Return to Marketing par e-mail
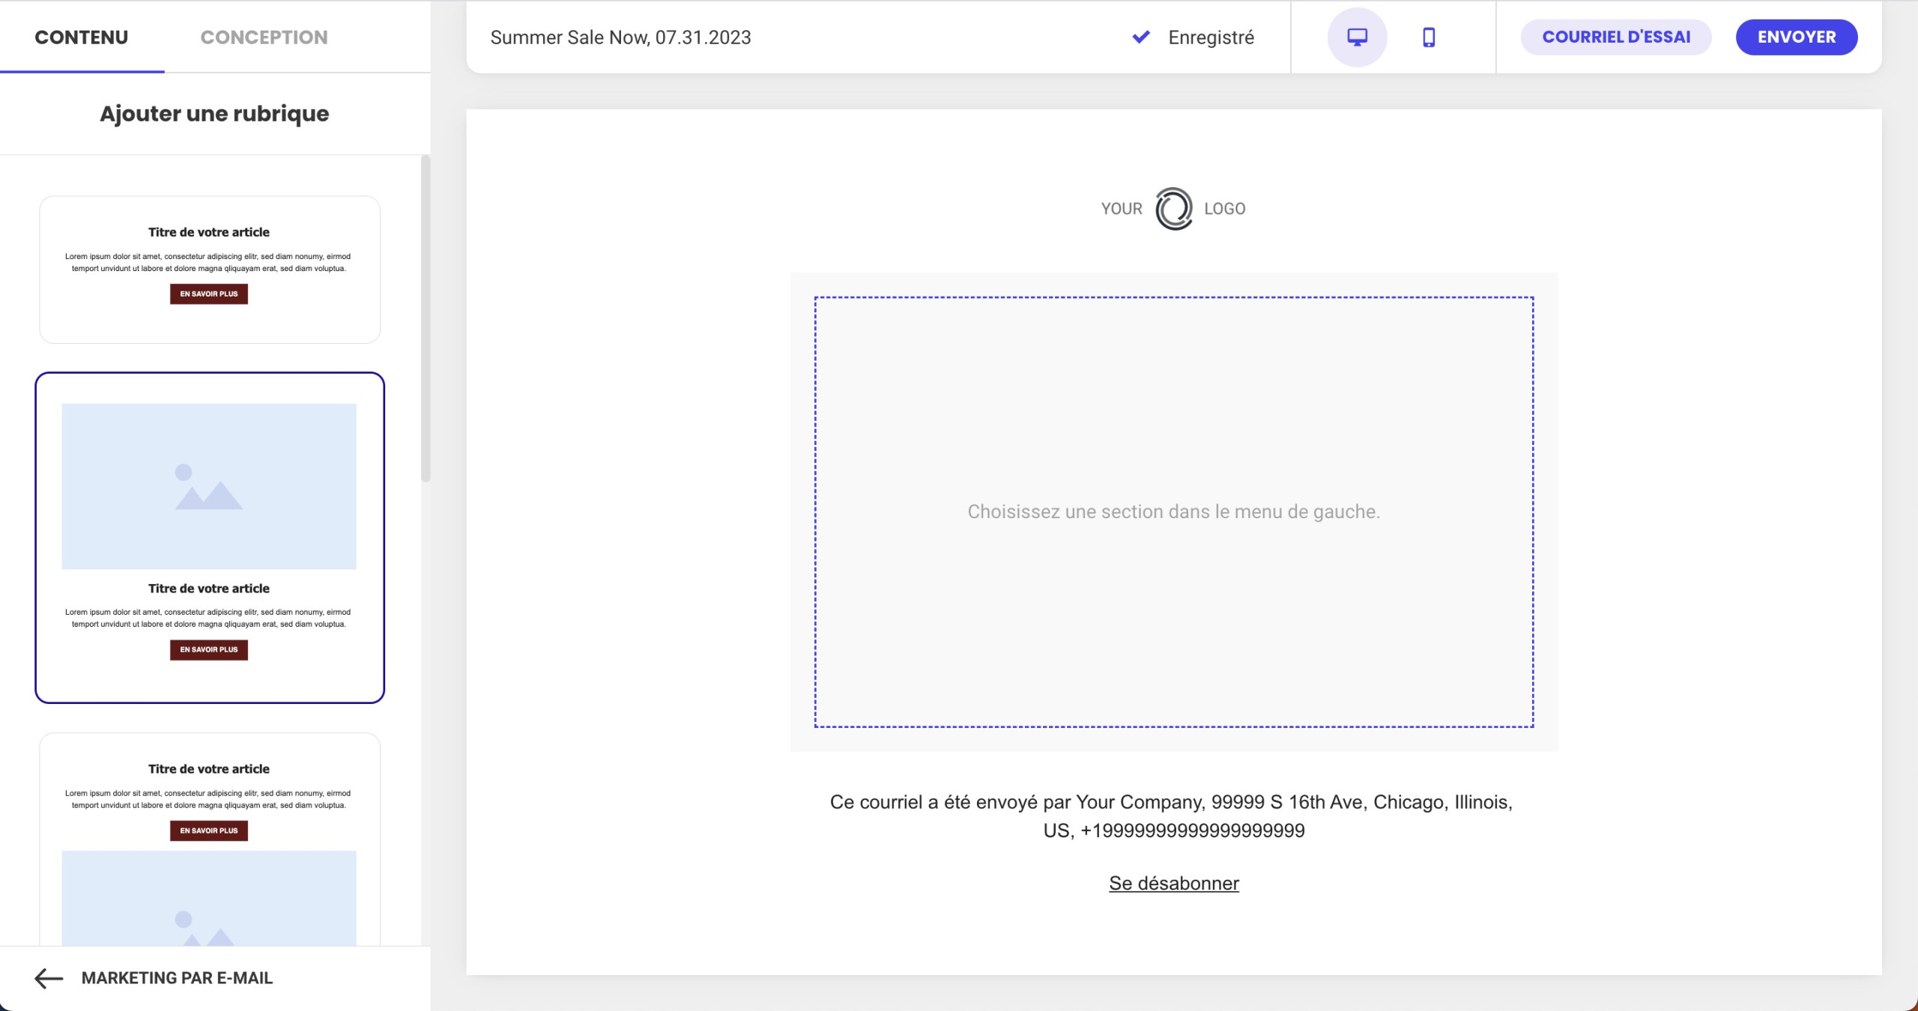The image size is (1918, 1011). click(x=177, y=978)
